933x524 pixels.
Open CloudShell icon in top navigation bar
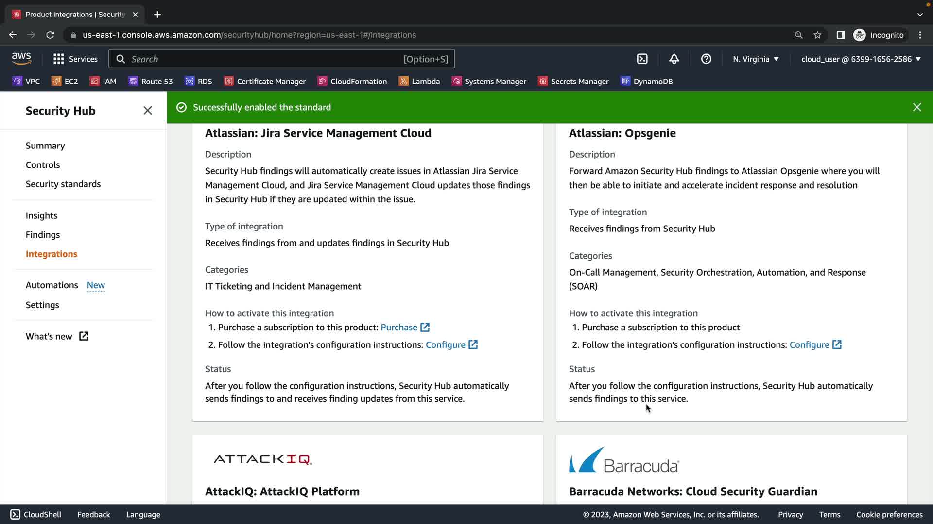[x=642, y=59]
